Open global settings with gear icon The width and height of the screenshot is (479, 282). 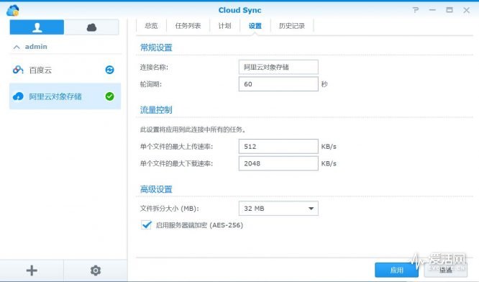[x=96, y=270]
